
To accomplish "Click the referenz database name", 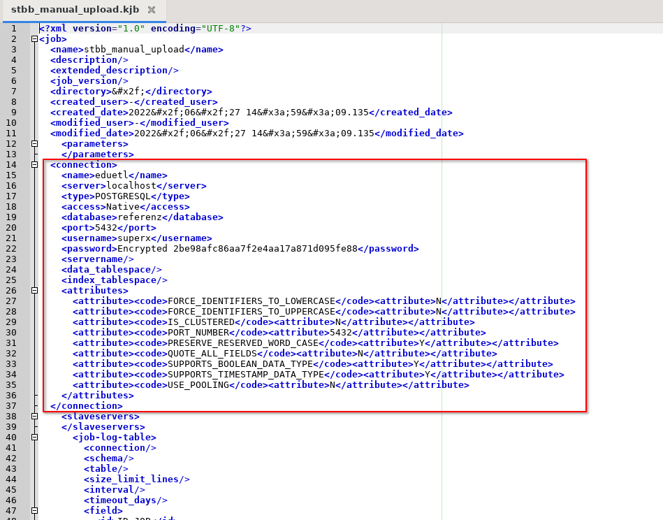I will point(139,217).
